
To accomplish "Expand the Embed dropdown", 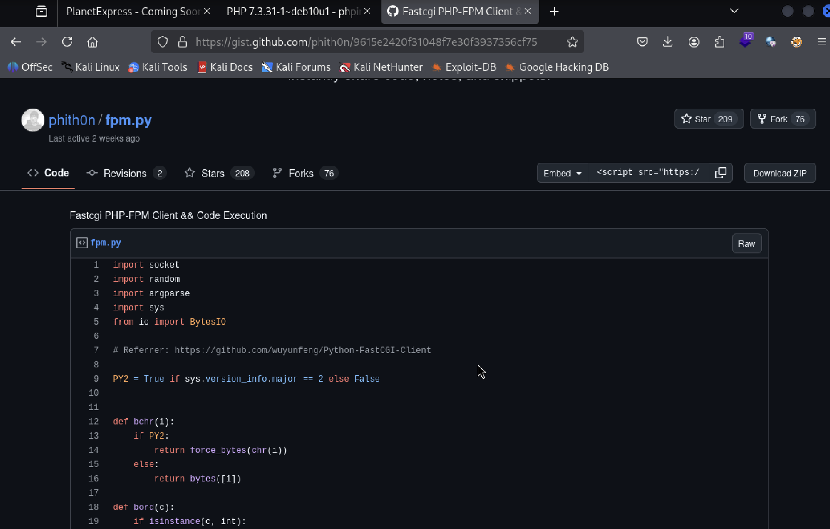I will point(562,173).
